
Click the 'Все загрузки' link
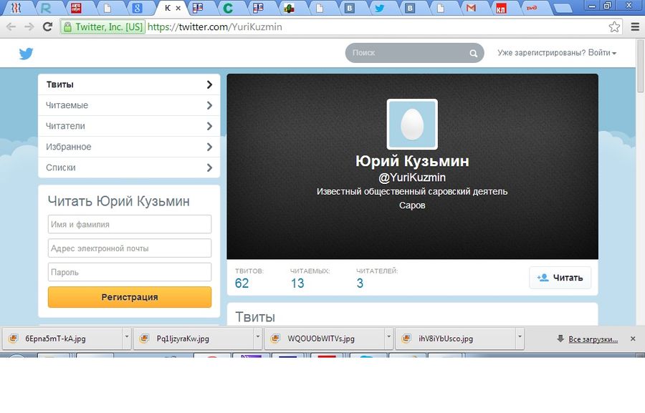tap(592, 339)
